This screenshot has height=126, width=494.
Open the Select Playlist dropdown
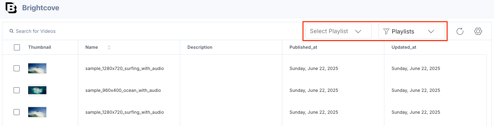click(x=338, y=31)
